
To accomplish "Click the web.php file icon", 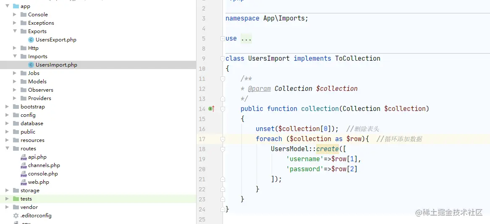I will pyautogui.click(x=24, y=183).
